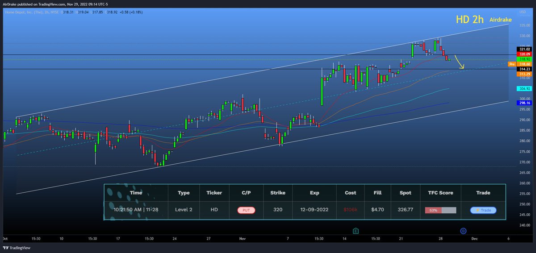Click the Nov label on the time axis
This screenshot has width=536, height=253.
click(243, 239)
